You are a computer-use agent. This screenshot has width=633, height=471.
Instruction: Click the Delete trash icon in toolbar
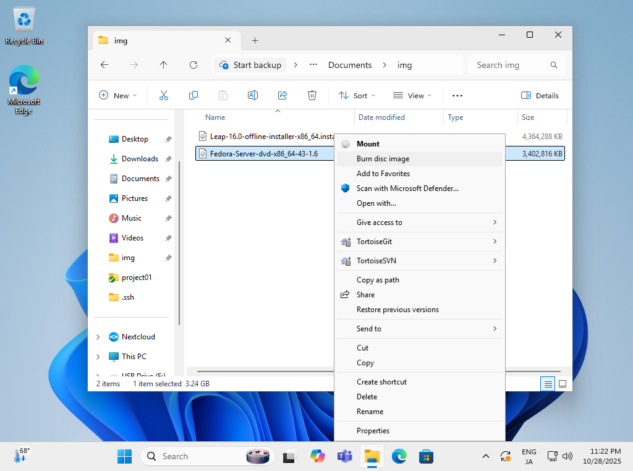(x=312, y=95)
